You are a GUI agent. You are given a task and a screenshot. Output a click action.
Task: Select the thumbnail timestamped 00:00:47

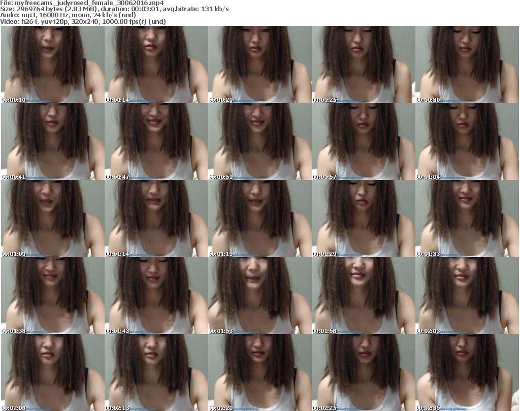[156, 141]
